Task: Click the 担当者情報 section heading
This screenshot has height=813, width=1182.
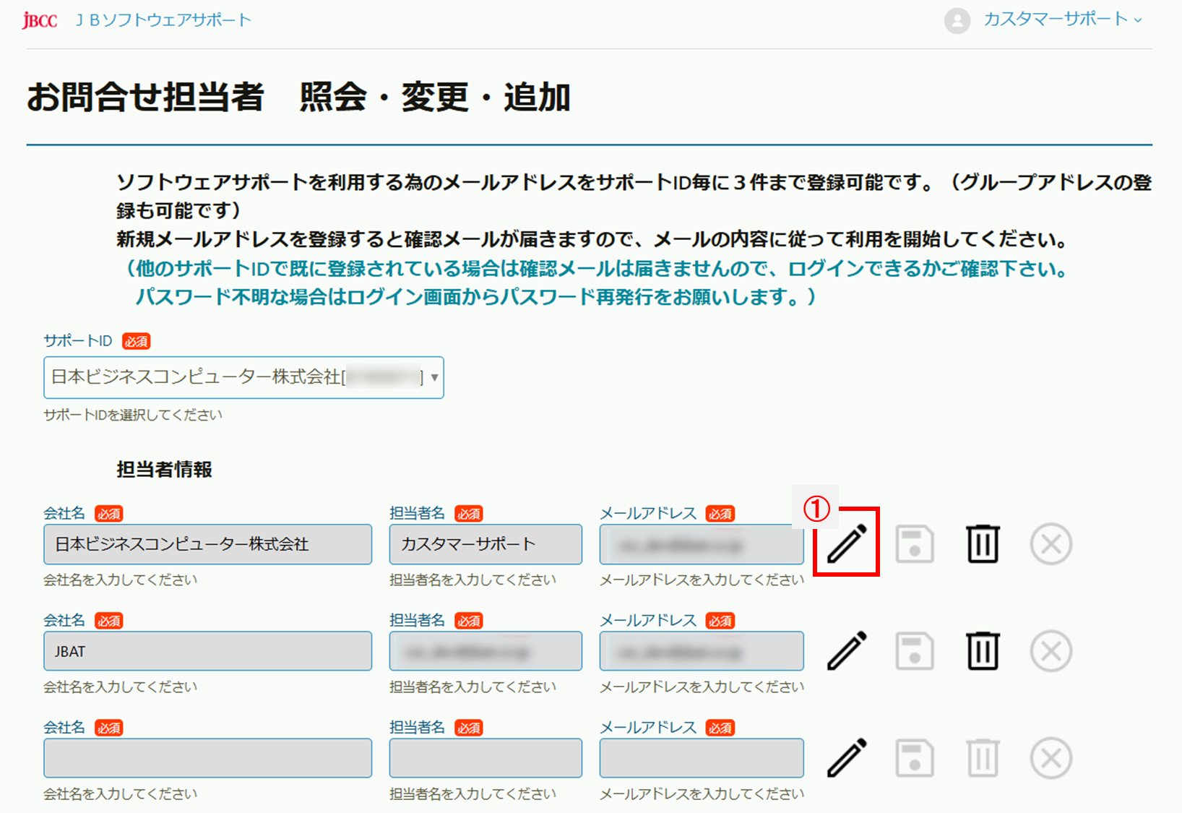Action: (x=164, y=470)
